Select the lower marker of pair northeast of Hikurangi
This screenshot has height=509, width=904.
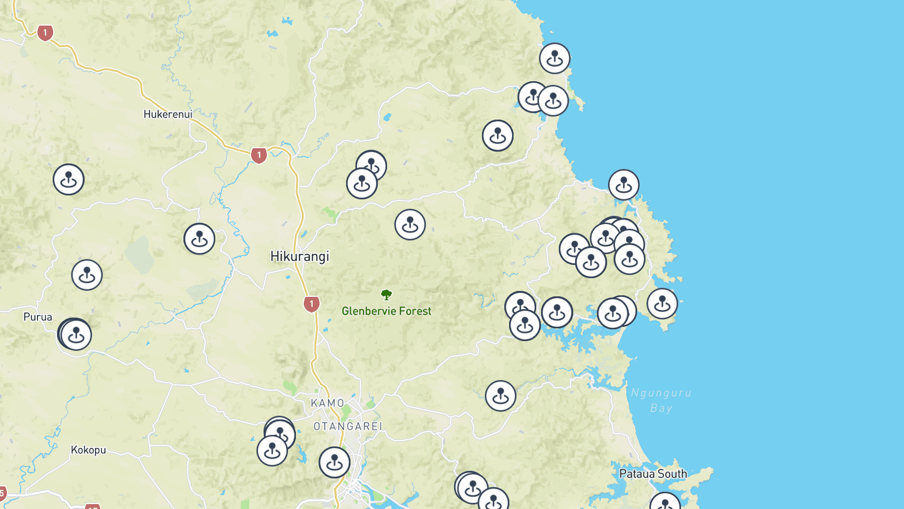[x=362, y=183]
